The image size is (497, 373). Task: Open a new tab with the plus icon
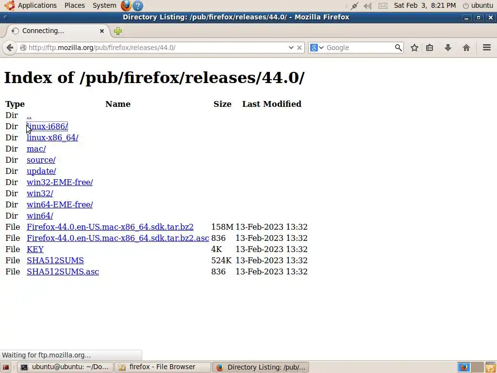[118, 31]
